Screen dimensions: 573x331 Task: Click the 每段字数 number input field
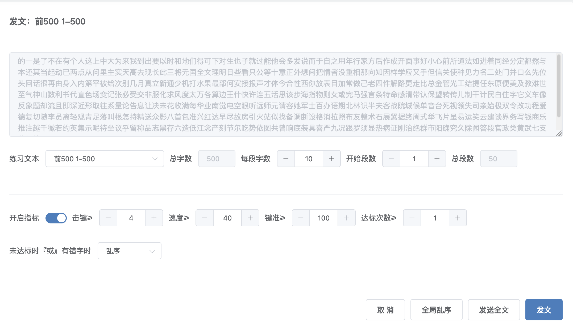point(309,159)
